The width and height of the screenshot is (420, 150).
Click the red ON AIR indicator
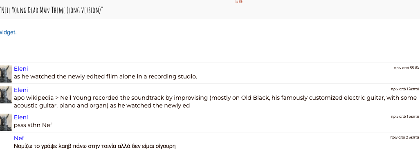click(239, 2)
